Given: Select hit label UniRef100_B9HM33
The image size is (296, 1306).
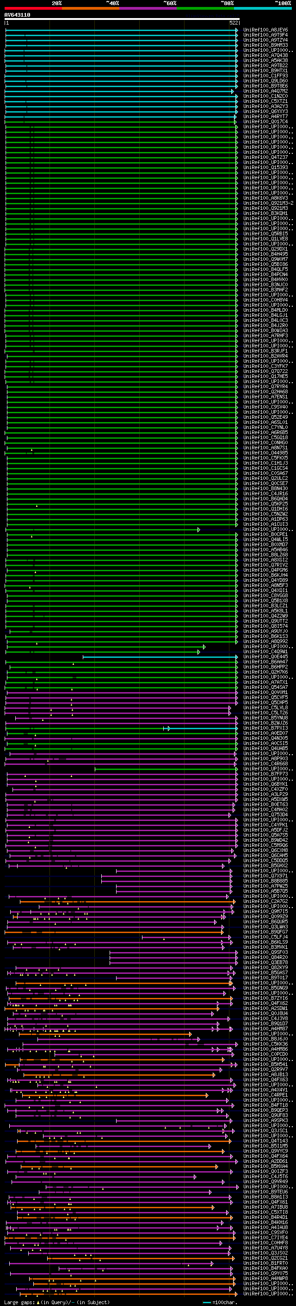Looking at the screenshot, I should click(x=265, y=45).
